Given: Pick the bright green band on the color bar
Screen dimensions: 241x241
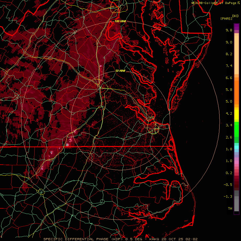Looking at the screenshot, I should [236, 129].
